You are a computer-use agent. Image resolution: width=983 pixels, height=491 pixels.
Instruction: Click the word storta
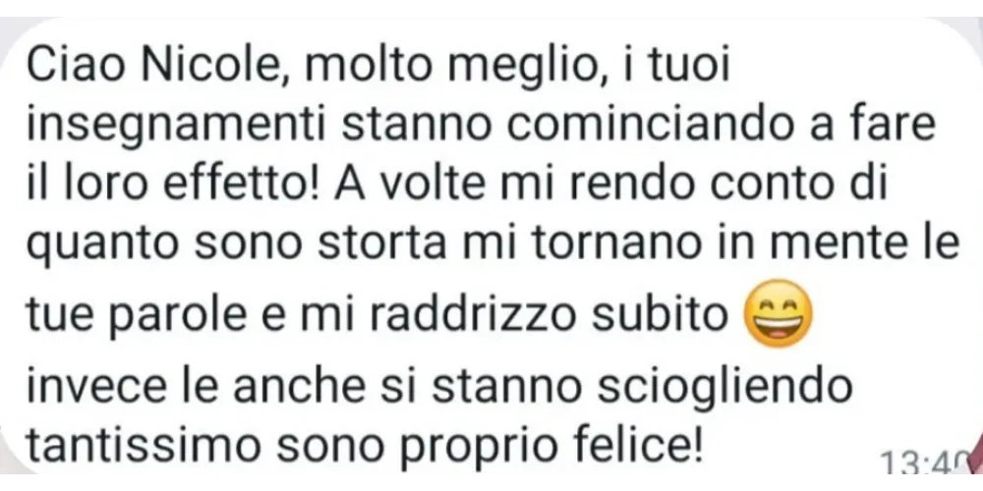(381, 248)
